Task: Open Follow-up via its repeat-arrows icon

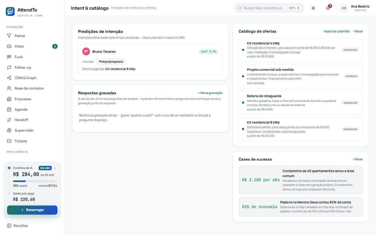Action: tap(9, 67)
